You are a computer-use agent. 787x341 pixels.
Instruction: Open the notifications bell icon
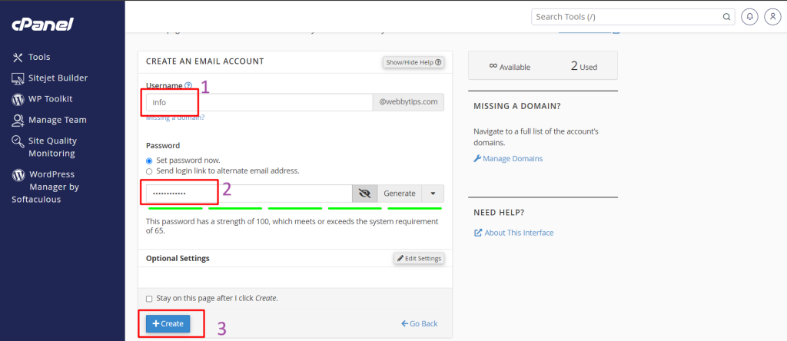749,16
